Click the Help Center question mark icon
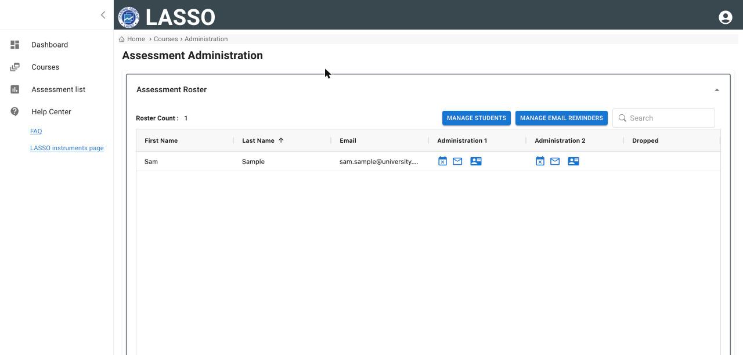The width and height of the screenshot is (743, 355). click(x=15, y=112)
